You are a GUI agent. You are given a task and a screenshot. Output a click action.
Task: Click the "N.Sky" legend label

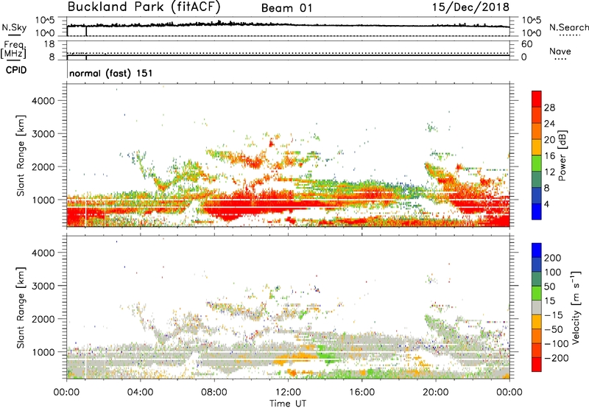tap(14, 27)
